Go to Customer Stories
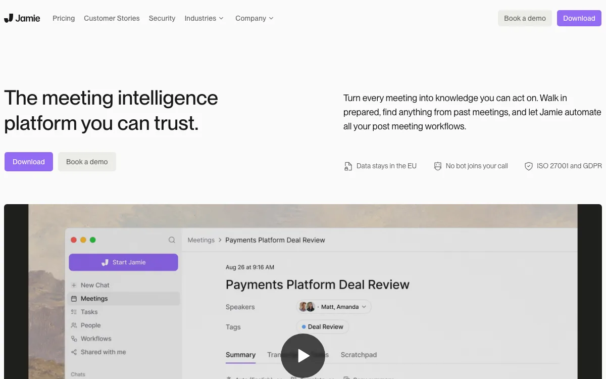The height and width of the screenshot is (379, 606). coord(112,18)
